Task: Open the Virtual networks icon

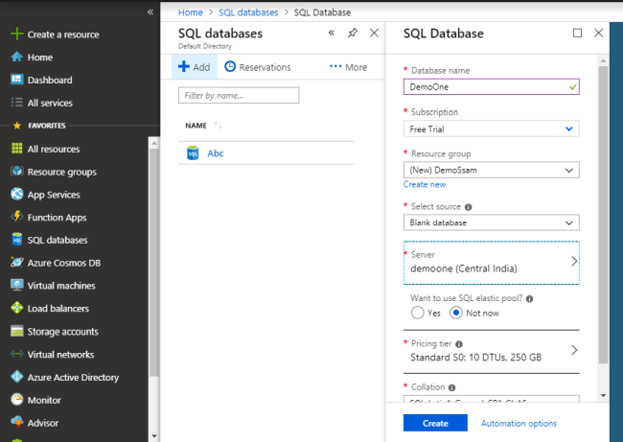Action: [16, 354]
